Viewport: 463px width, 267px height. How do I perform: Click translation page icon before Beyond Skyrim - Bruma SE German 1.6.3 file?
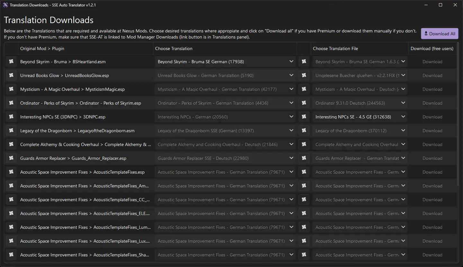coord(304,62)
